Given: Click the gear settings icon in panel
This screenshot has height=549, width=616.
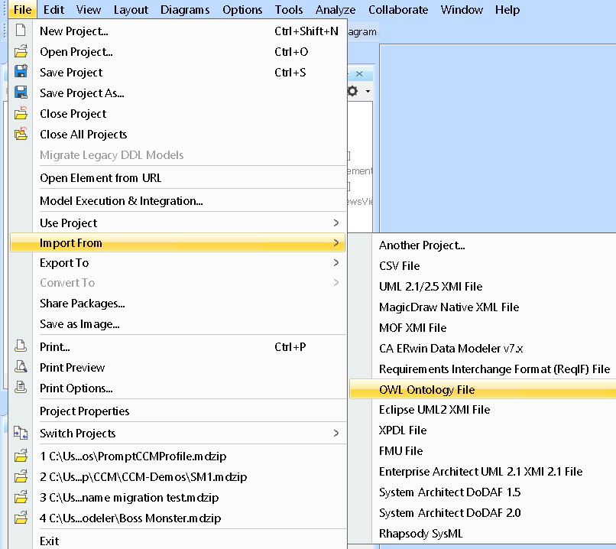Looking at the screenshot, I should coord(352,91).
